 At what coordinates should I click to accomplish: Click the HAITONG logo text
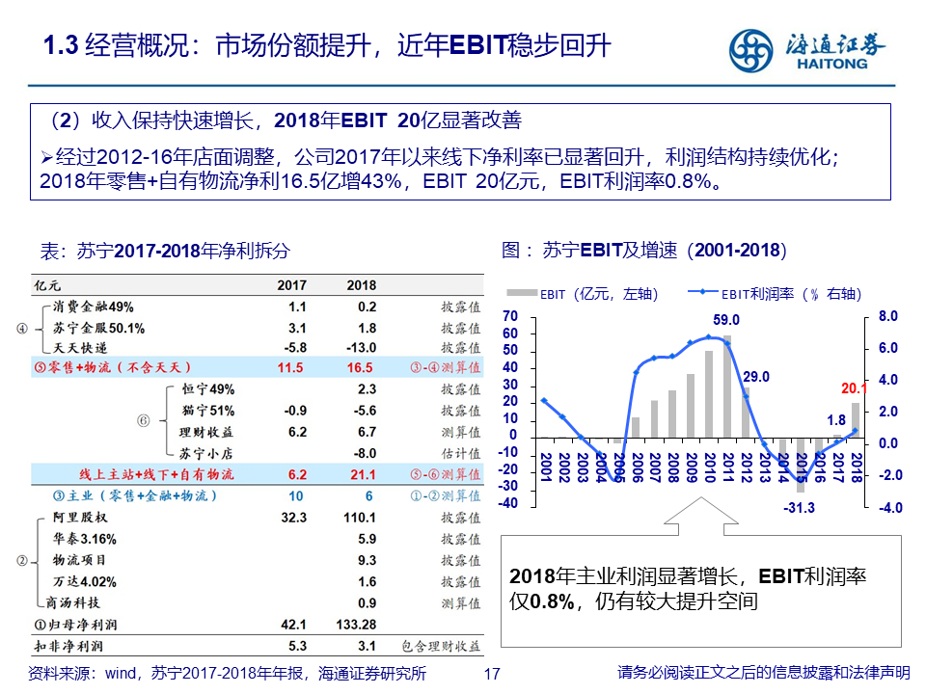click(x=831, y=64)
